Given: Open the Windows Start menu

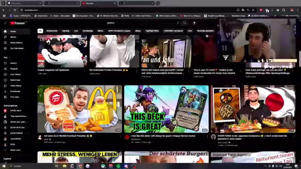Looking at the screenshot, I should (x=4, y=166).
